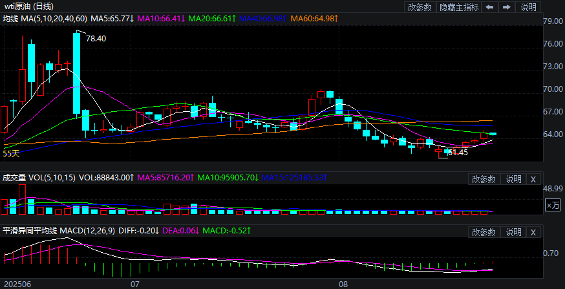Open 改参数 for the main MA chart
The image size is (565, 289).
tap(420, 7)
